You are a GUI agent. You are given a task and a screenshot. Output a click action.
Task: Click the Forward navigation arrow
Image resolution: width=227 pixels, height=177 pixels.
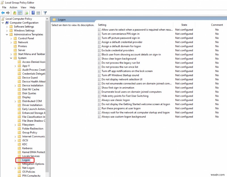pos(8,13)
